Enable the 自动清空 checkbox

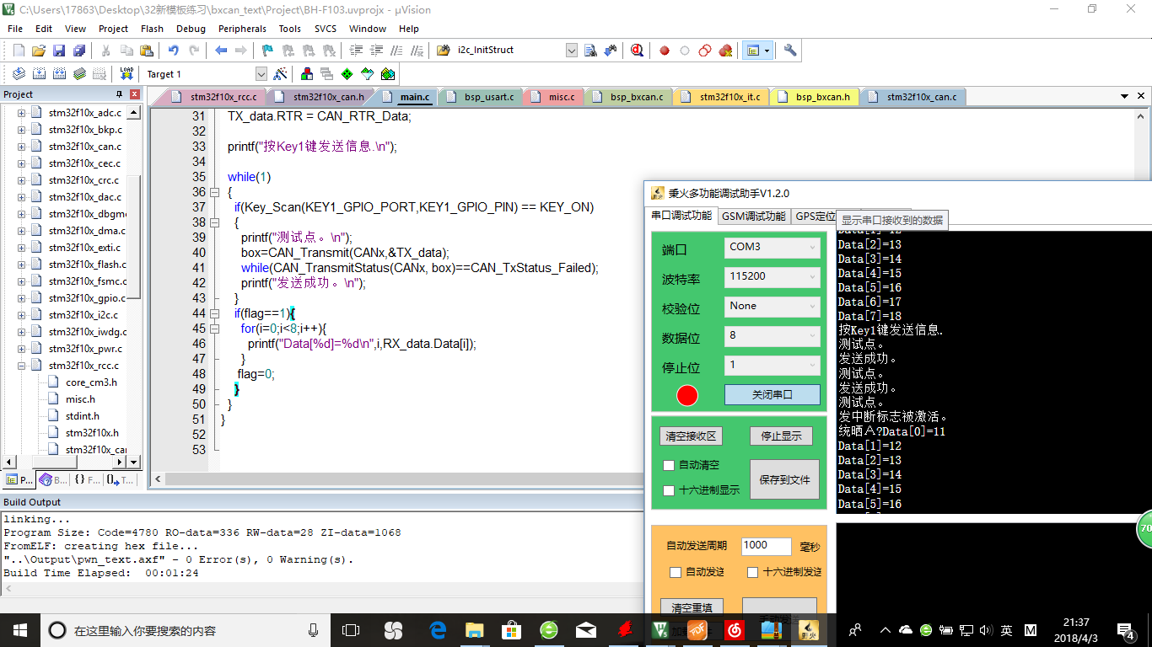click(669, 465)
